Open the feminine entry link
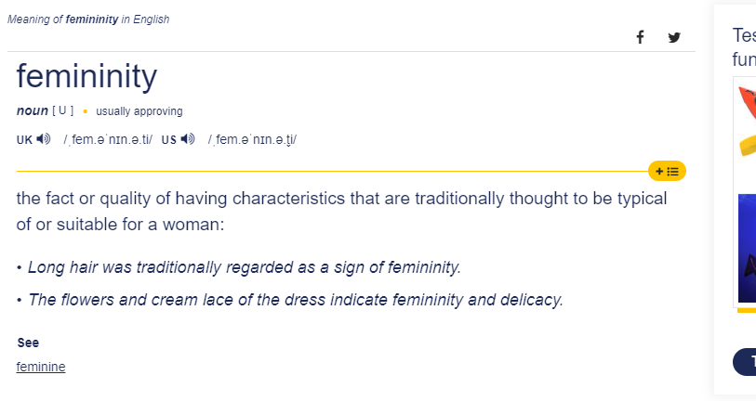The height and width of the screenshot is (401, 756). point(41,367)
